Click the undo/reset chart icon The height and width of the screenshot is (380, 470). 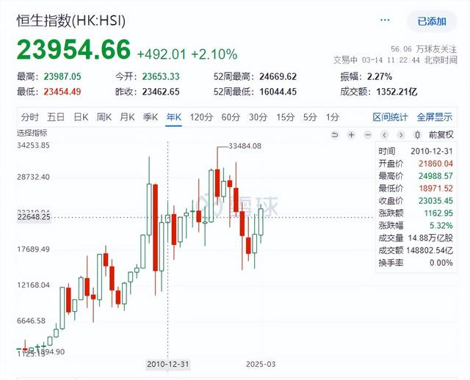coord(335,135)
